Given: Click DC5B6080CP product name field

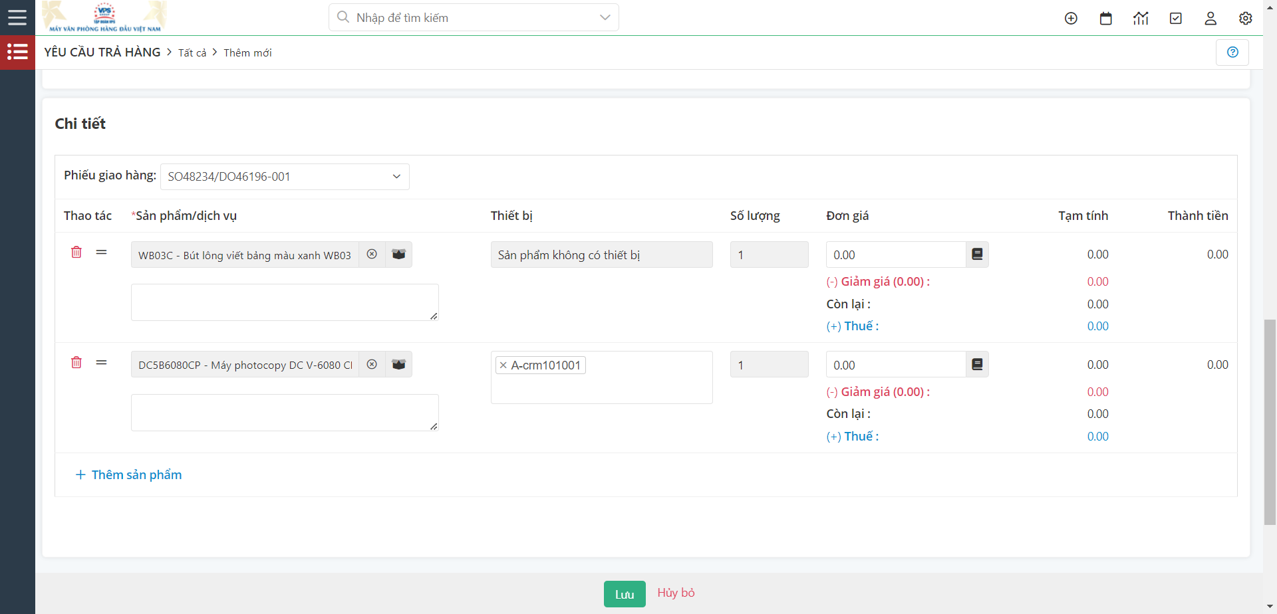Looking at the screenshot, I should (245, 365).
